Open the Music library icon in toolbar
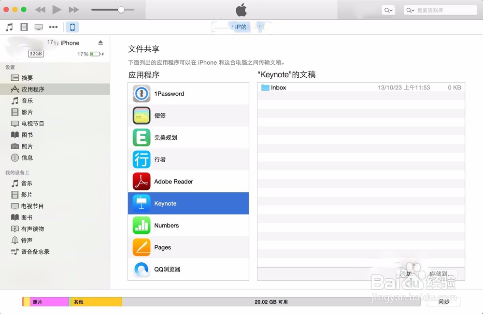 click(x=9, y=27)
